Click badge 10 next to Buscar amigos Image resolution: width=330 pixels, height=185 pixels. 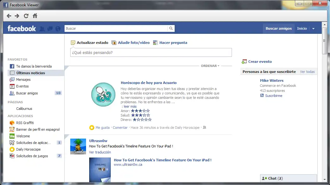pos(58,93)
